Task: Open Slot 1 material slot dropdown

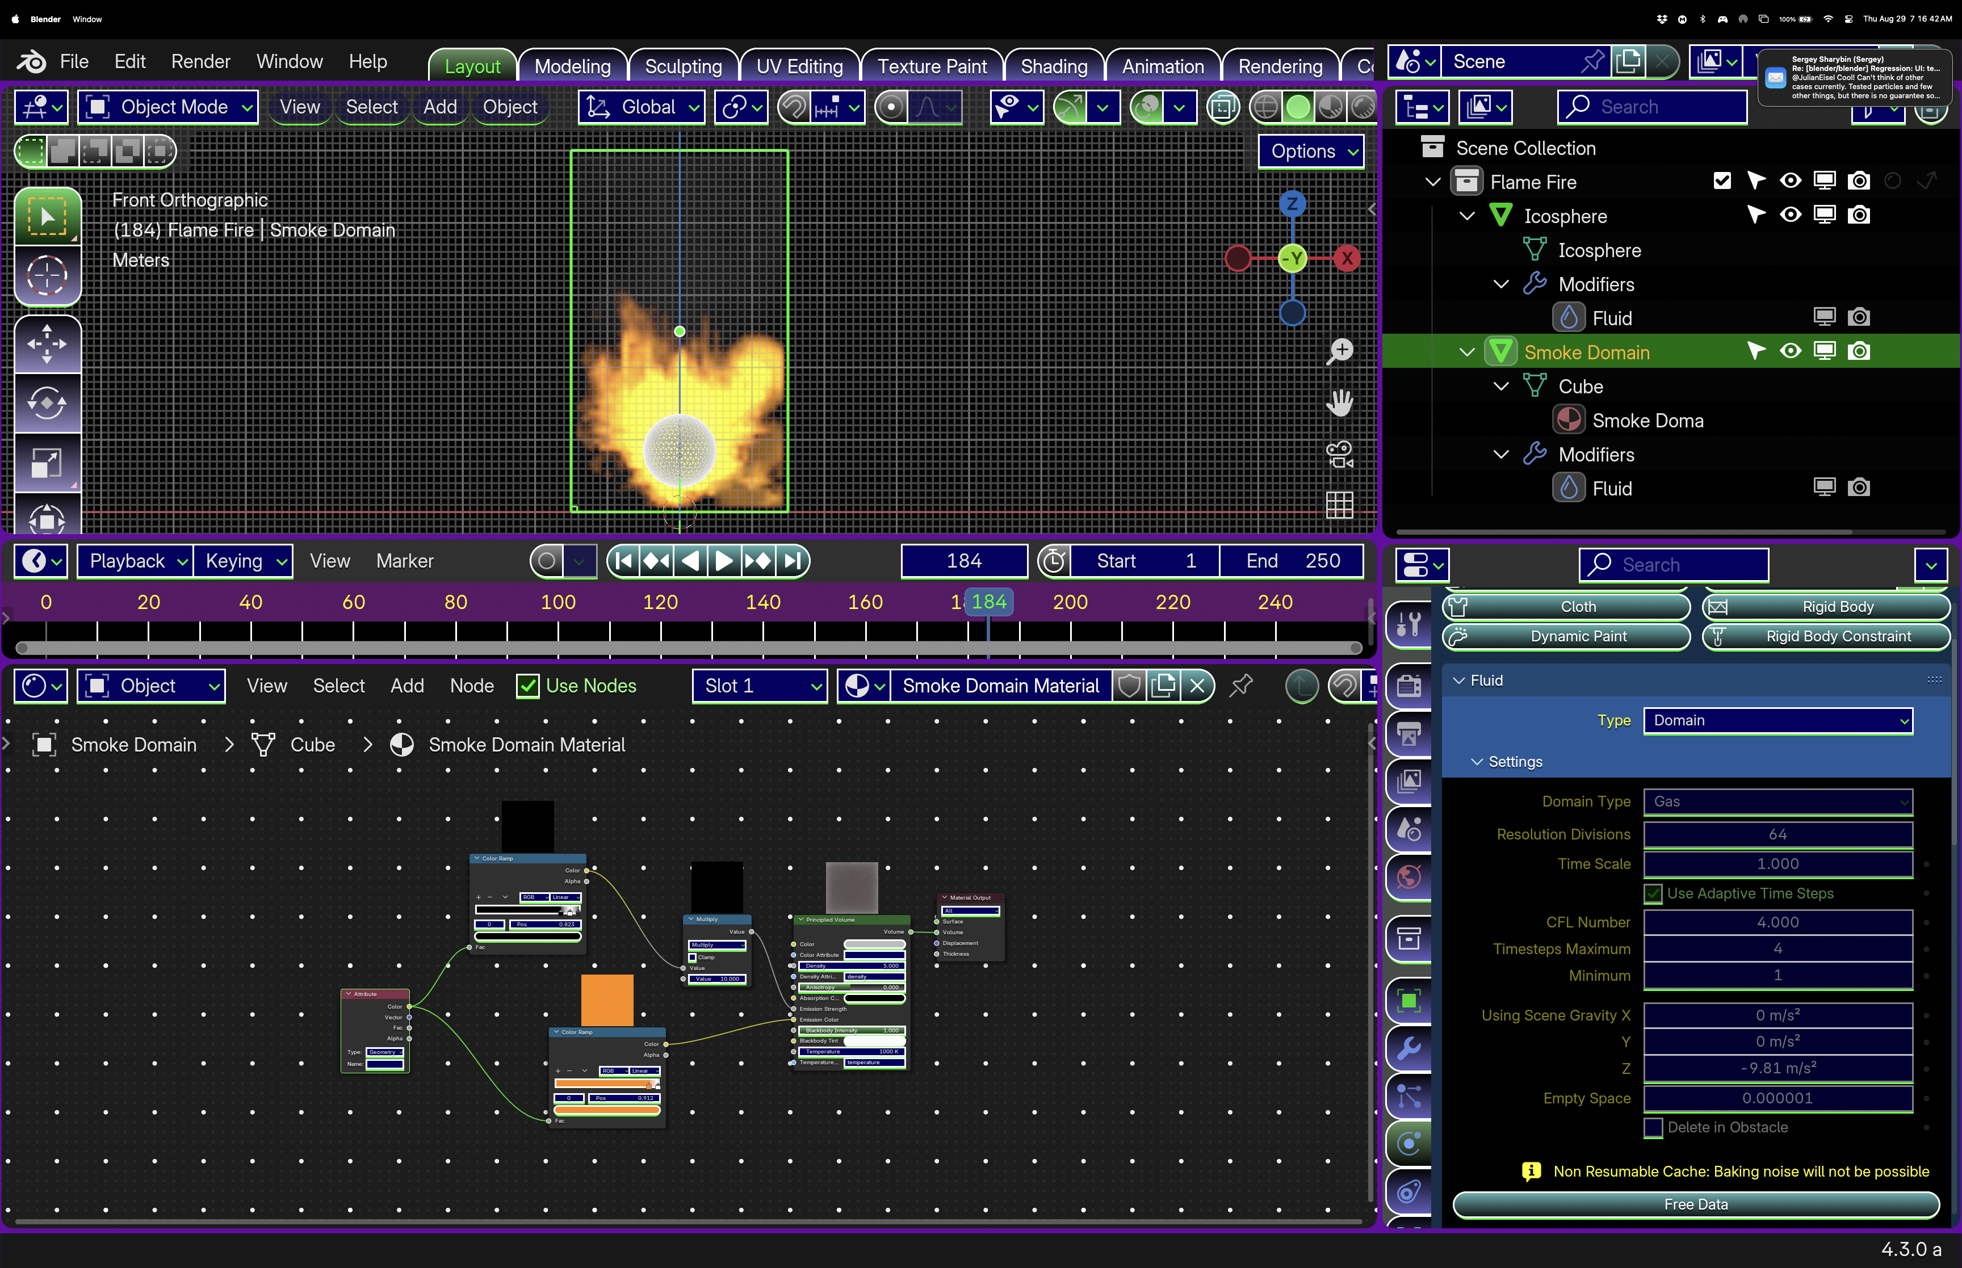Action: click(x=759, y=686)
